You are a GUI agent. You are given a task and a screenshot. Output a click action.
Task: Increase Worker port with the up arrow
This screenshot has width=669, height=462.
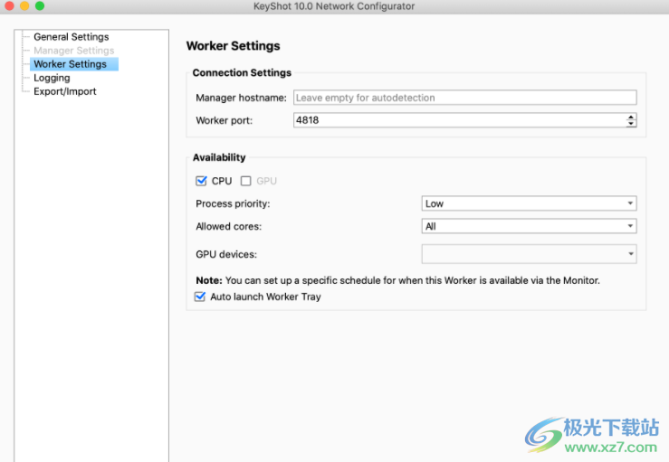coord(631,117)
